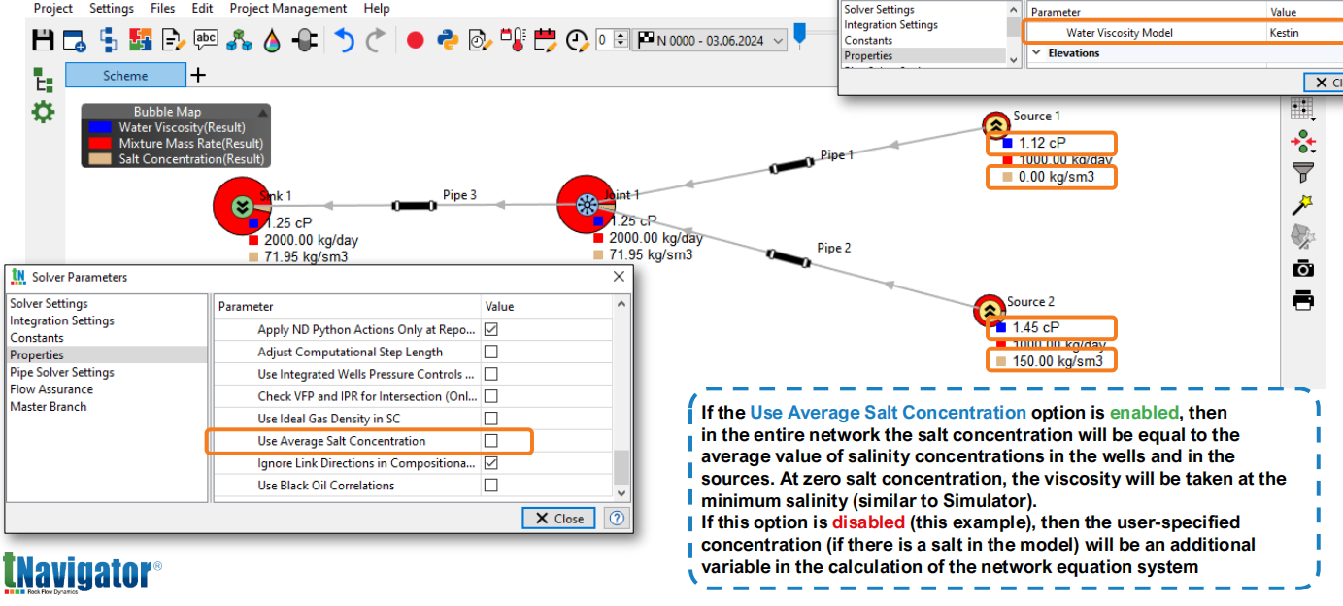Screen dimensions: 1343x606
Task: Open the Project menu
Action: (53, 8)
